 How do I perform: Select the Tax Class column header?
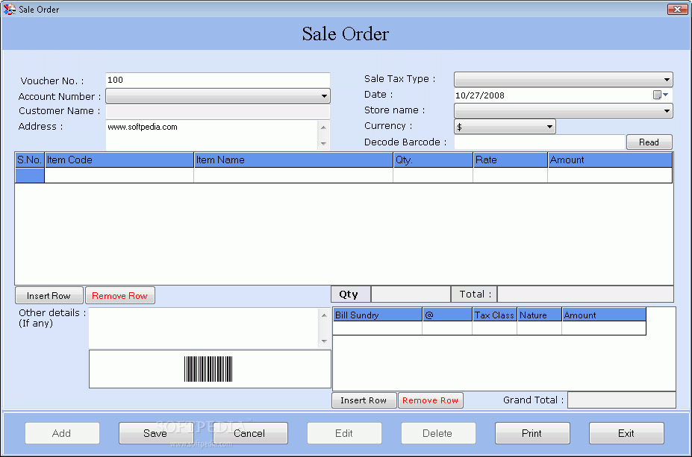pyautogui.click(x=494, y=315)
